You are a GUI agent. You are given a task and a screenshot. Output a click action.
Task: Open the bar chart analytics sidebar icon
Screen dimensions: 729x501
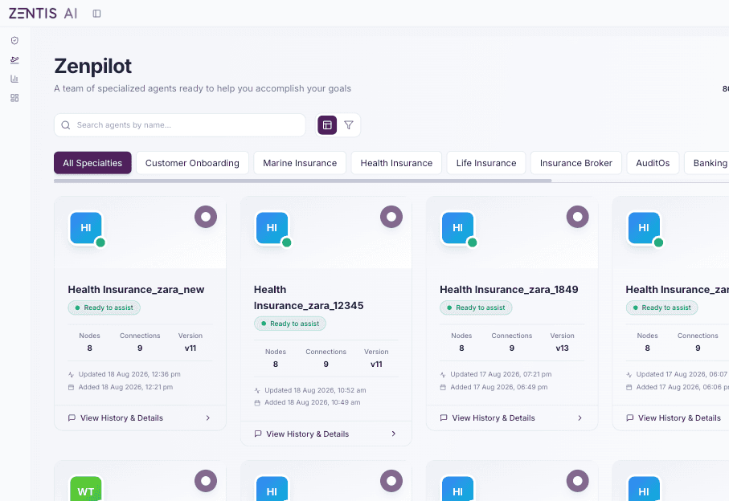point(14,79)
